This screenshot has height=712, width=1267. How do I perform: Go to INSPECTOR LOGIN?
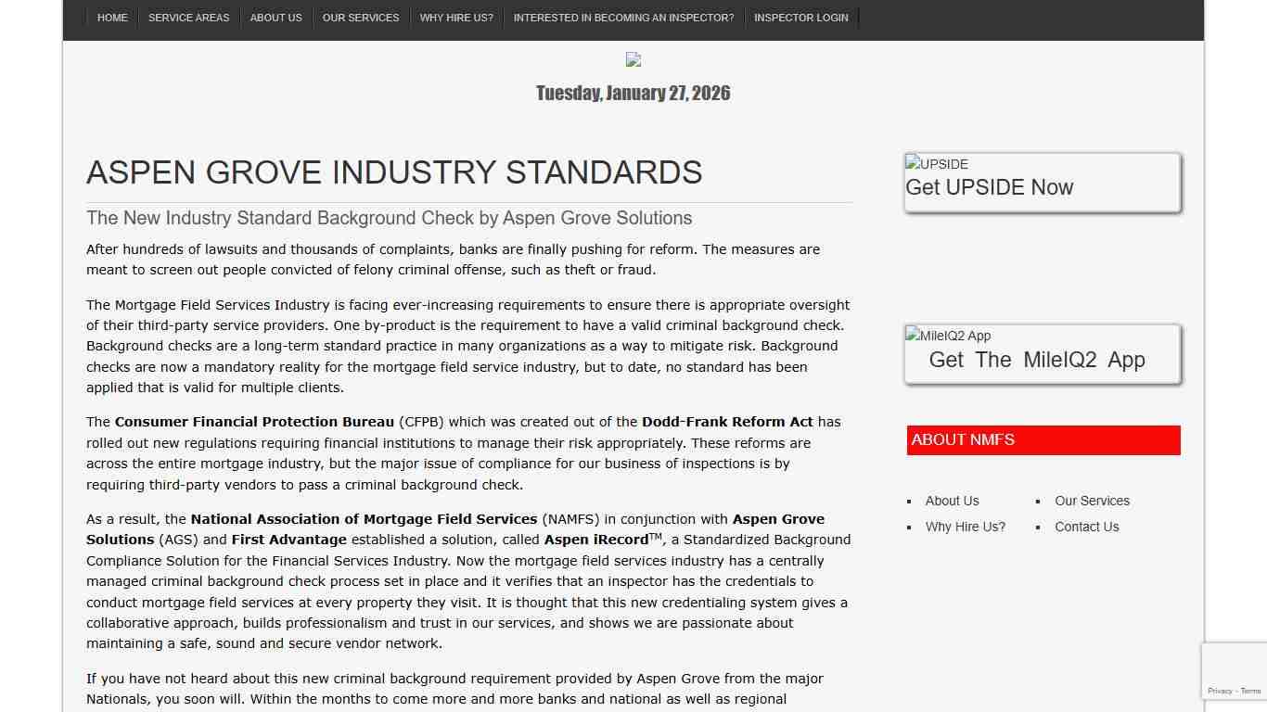click(800, 17)
